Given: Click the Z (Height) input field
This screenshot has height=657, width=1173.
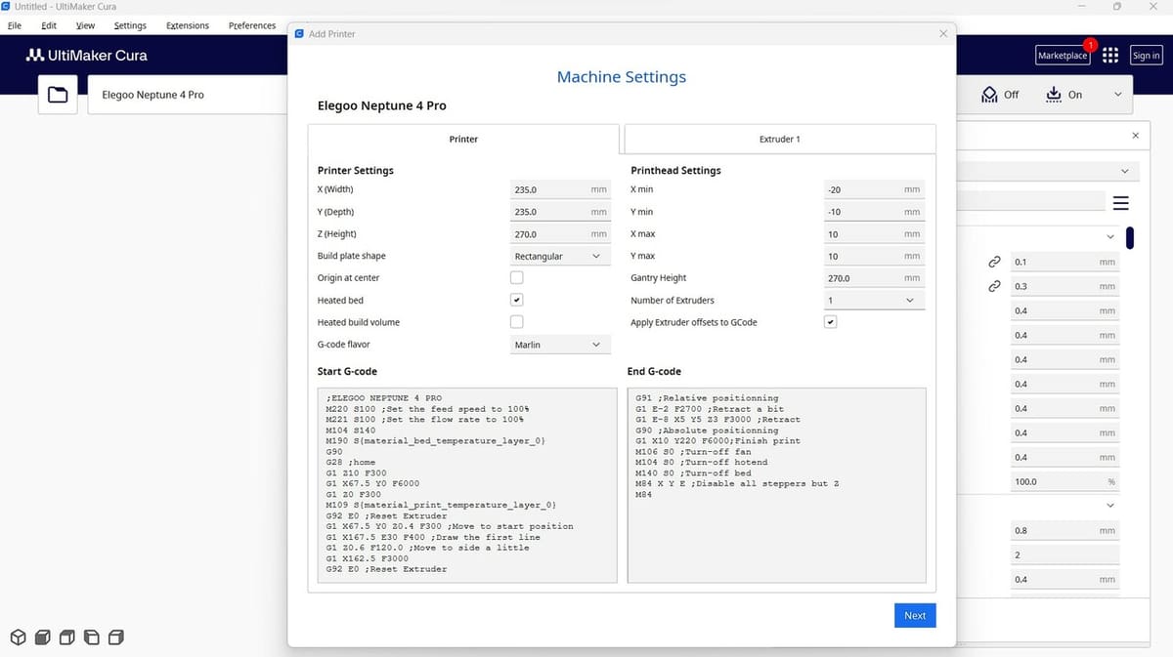Looking at the screenshot, I should point(560,234).
